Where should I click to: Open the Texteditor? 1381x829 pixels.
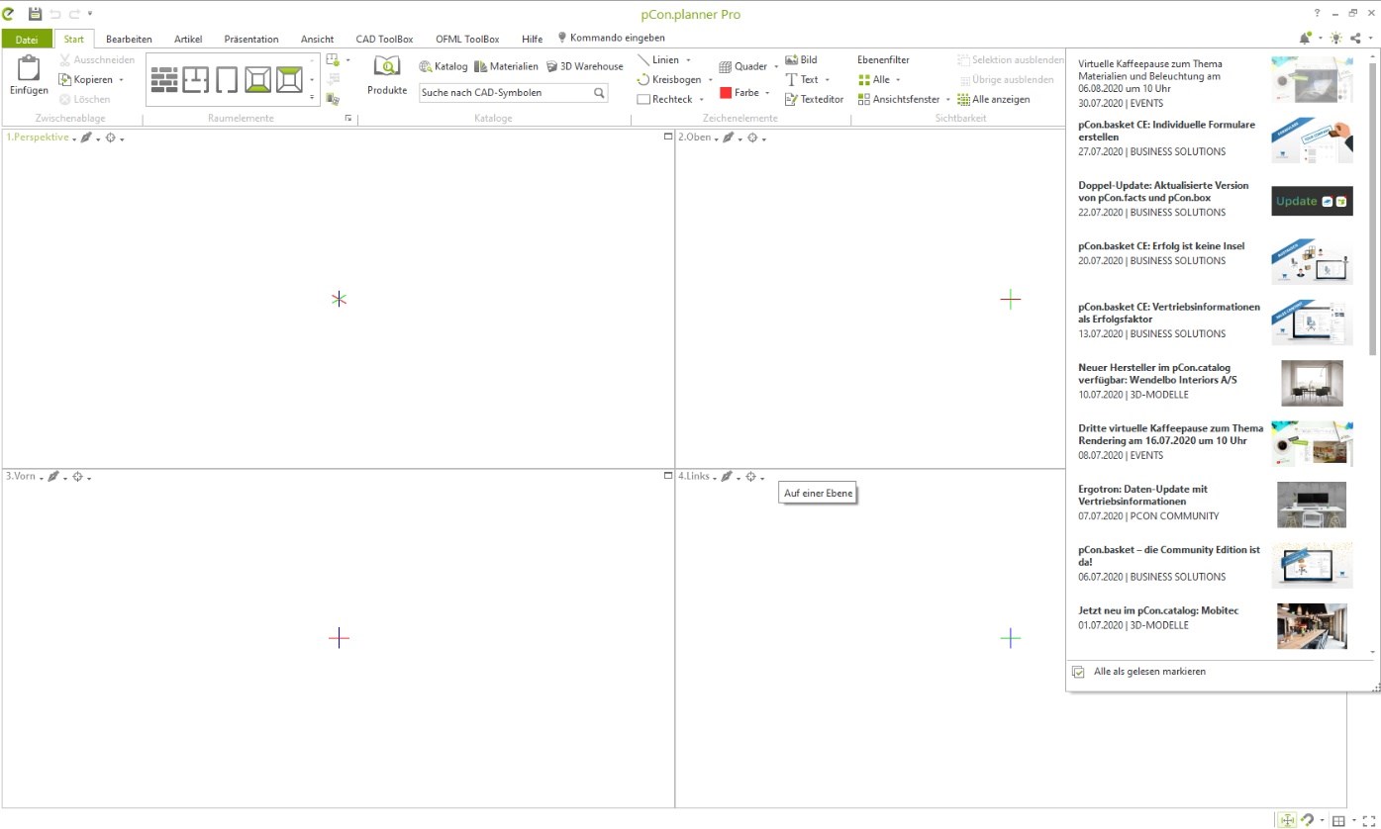pyautogui.click(x=814, y=99)
